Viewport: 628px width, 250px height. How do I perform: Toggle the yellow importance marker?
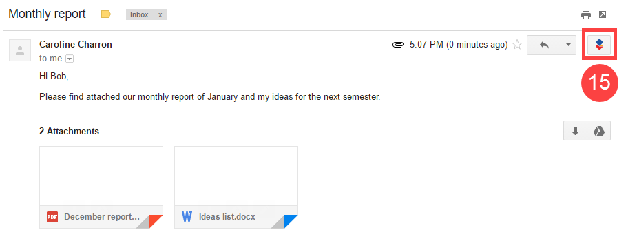pyautogui.click(x=106, y=14)
